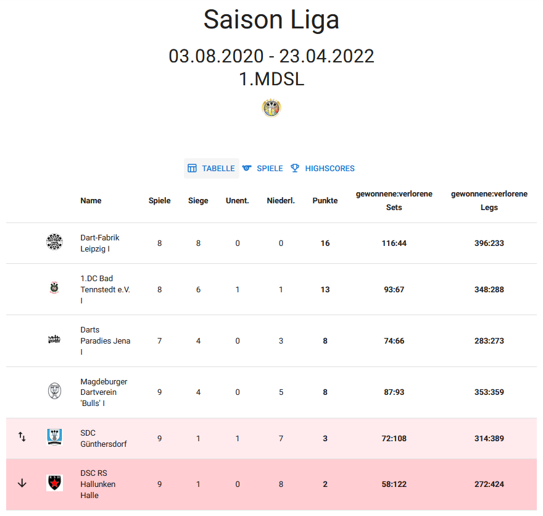Click the gewonnene:verlorene Legs column header

pos(489,200)
